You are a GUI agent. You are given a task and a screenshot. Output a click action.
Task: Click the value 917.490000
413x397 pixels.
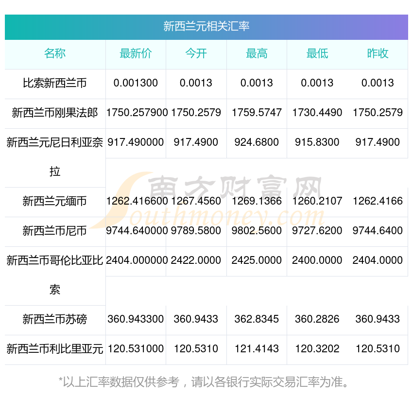(136, 142)
